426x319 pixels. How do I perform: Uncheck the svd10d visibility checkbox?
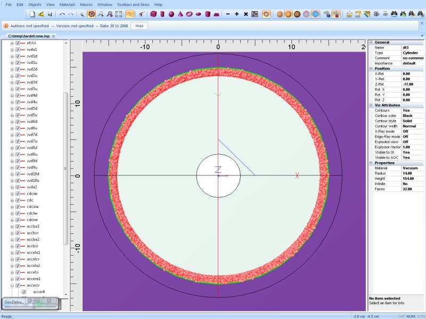(x=18, y=174)
